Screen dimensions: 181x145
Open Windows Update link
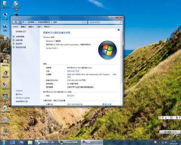coord(23,98)
